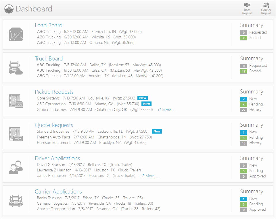Select the tulsa, OK truck row

(x=99, y=70)
